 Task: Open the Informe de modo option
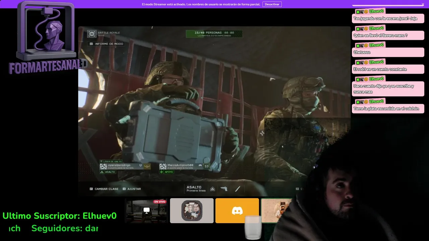click(106, 44)
